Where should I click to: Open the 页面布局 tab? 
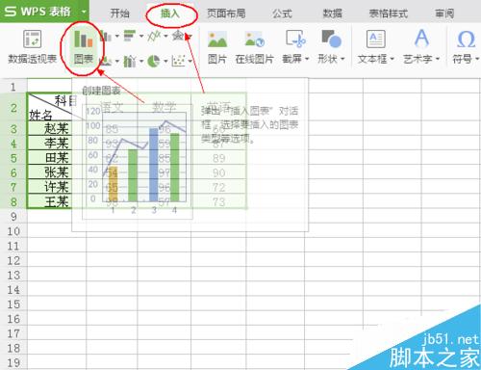coord(226,13)
